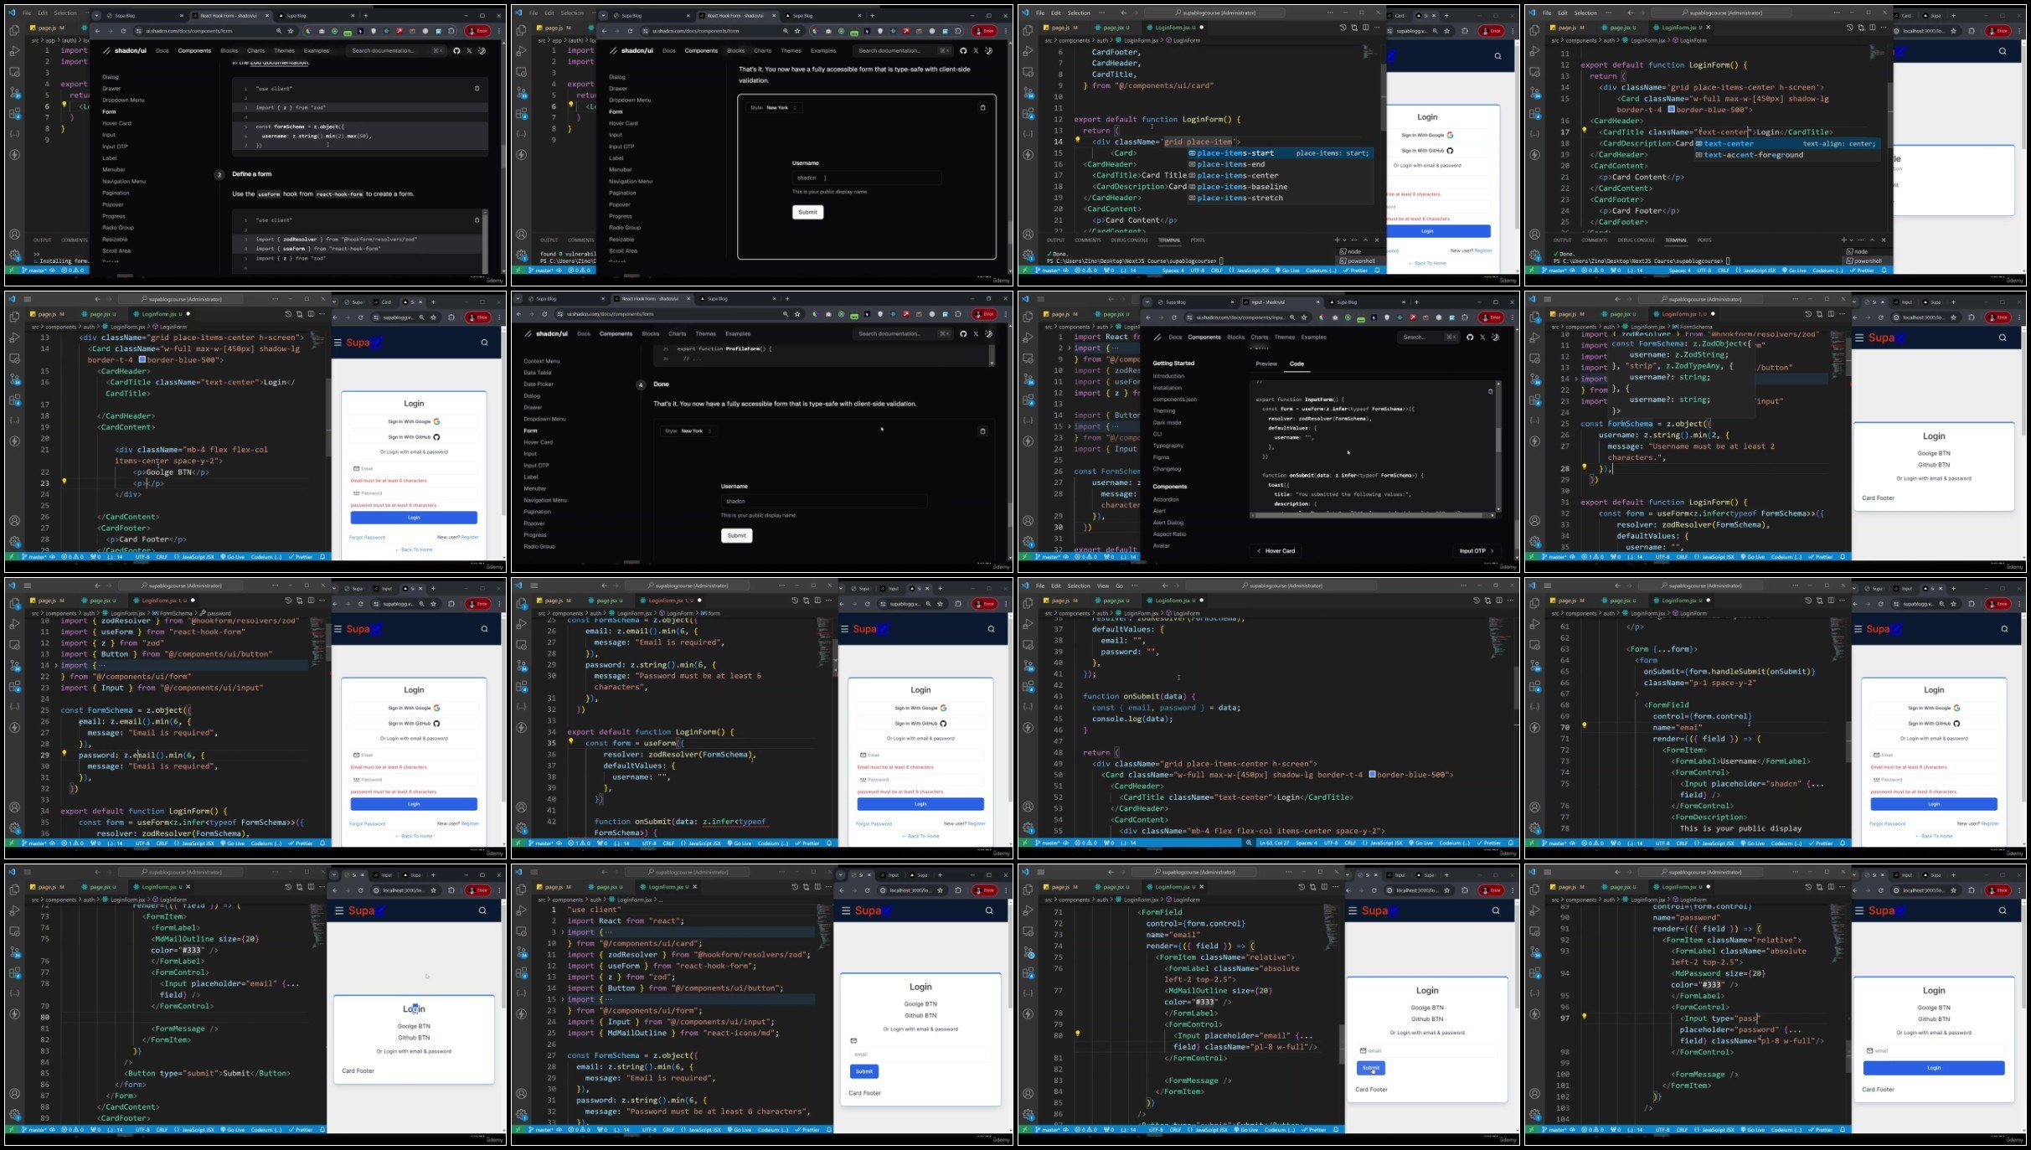The height and width of the screenshot is (1150, 2031).
Task: Open DEBUG CONSOLE tab in text-accent-foreground window
Action: pyautogui.click(x=1636, y=240)
